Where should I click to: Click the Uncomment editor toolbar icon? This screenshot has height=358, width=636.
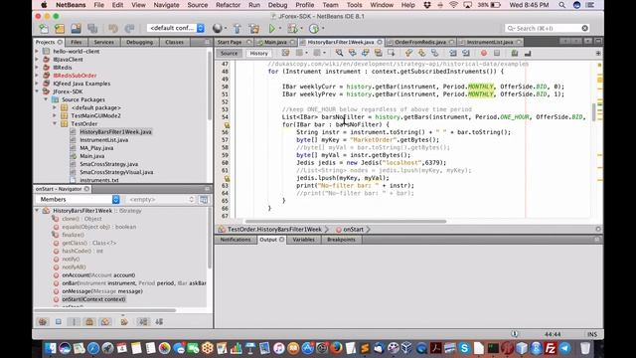(528, 53)
